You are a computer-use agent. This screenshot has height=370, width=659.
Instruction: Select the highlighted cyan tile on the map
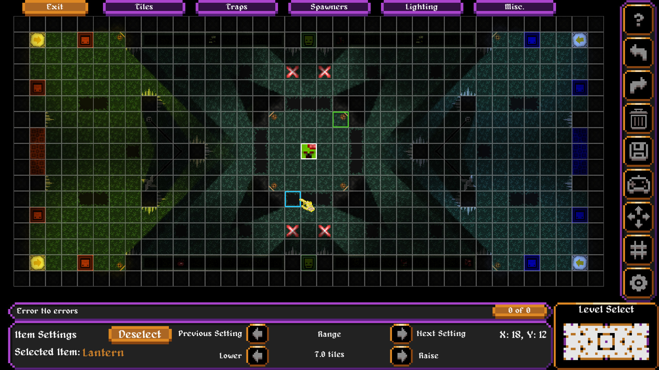(292, 199)
